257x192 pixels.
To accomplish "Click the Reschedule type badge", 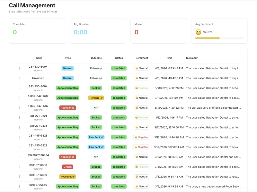I will [67, 177].
